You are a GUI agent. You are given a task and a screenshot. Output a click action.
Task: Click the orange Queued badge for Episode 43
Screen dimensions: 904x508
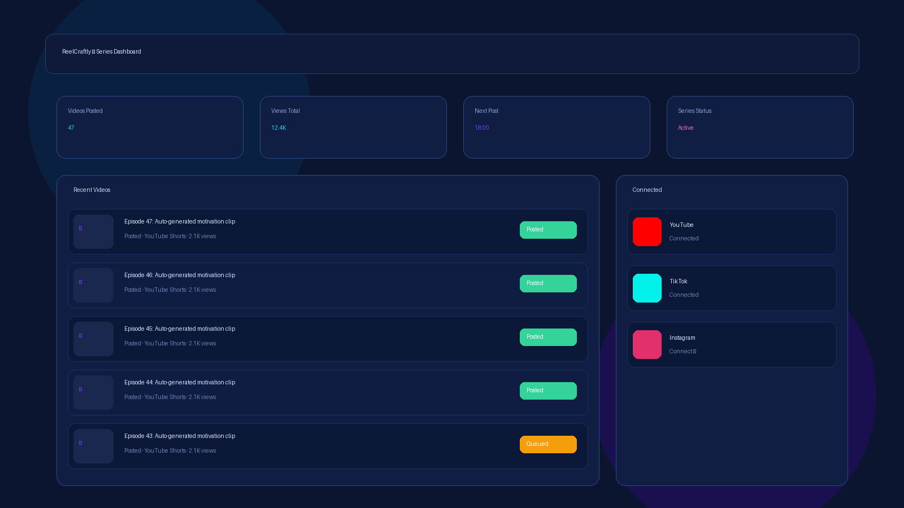(548, 444)
